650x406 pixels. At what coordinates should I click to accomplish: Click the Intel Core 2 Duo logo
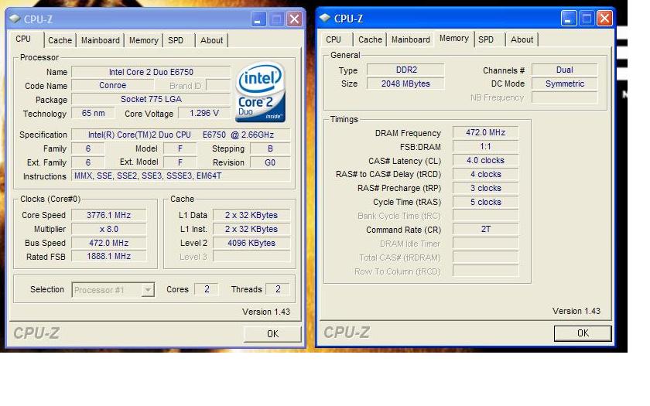click(x=260, y=92)
